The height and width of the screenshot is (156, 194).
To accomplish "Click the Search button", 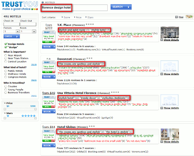I will tap(121, 7).
